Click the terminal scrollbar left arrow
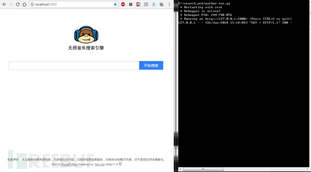This screenshot has width=311, height=172. pyautogui.click(x=180, y=169)
